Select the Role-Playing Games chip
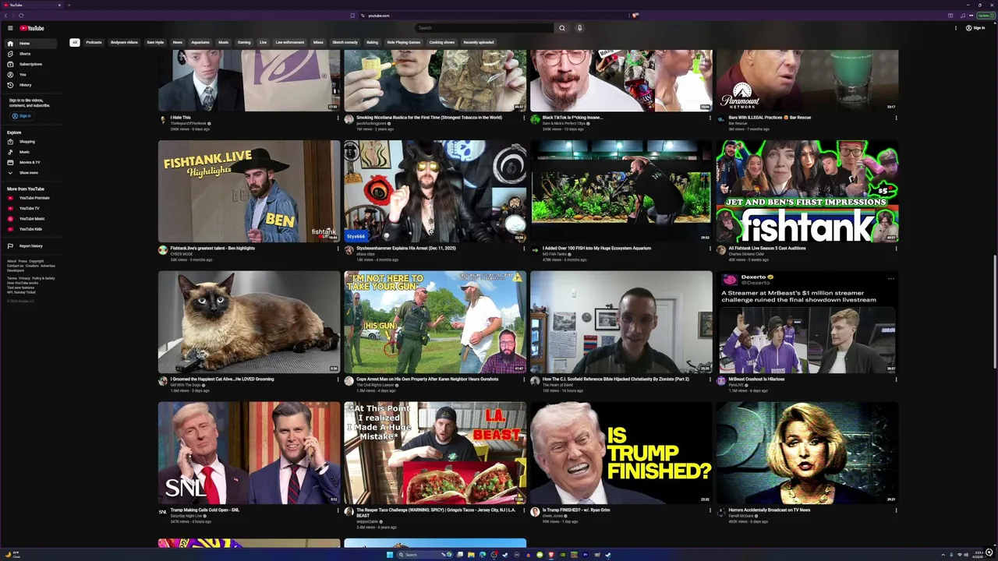Image resolution: width=998 pixels, height=561 pixels. point(404,42)
